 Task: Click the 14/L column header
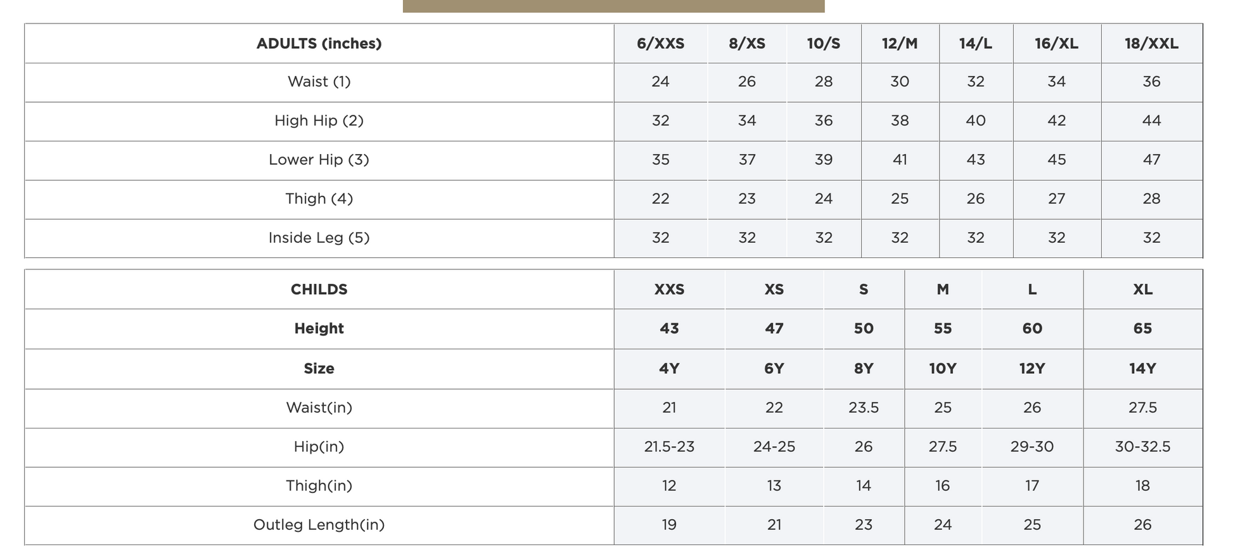point(975,44)
